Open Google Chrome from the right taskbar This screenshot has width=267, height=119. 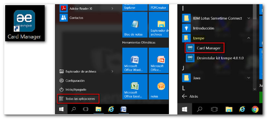(255, 109)
